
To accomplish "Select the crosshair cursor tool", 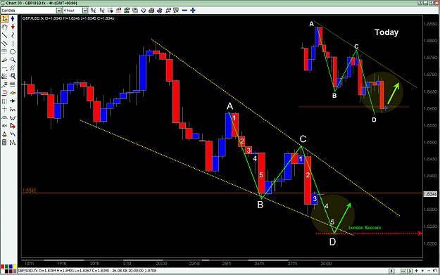I will tap(4, 109).
